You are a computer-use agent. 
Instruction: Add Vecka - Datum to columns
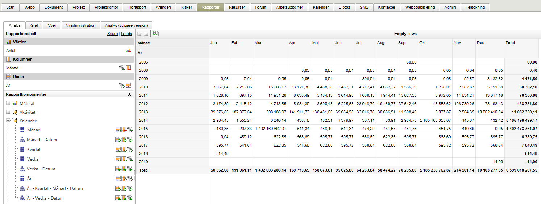(x=124, y=169)
